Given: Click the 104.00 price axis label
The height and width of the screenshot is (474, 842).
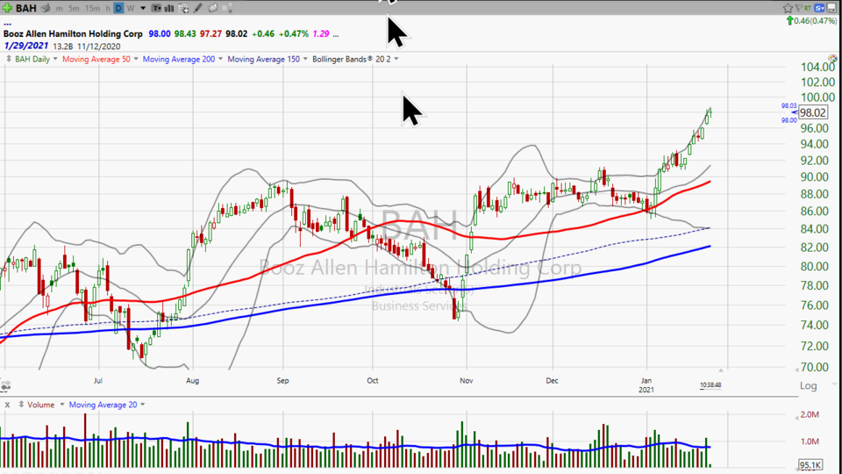Looking at the screenshot, I should (817, 68).
